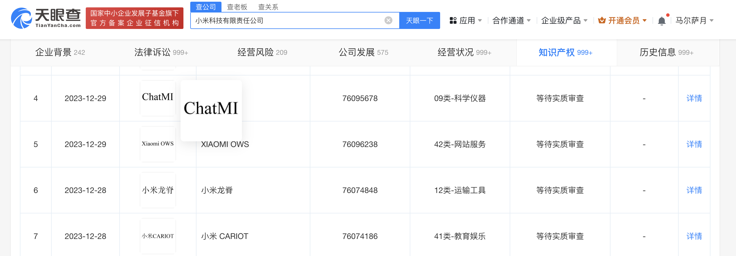Click inside the company search input field

click(286, 20)
